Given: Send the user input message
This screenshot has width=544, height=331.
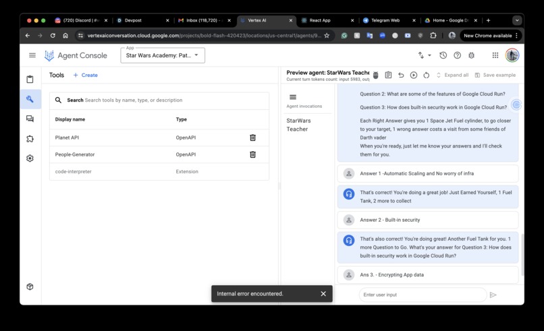Looking at the screenshot, I should point(493,295).
